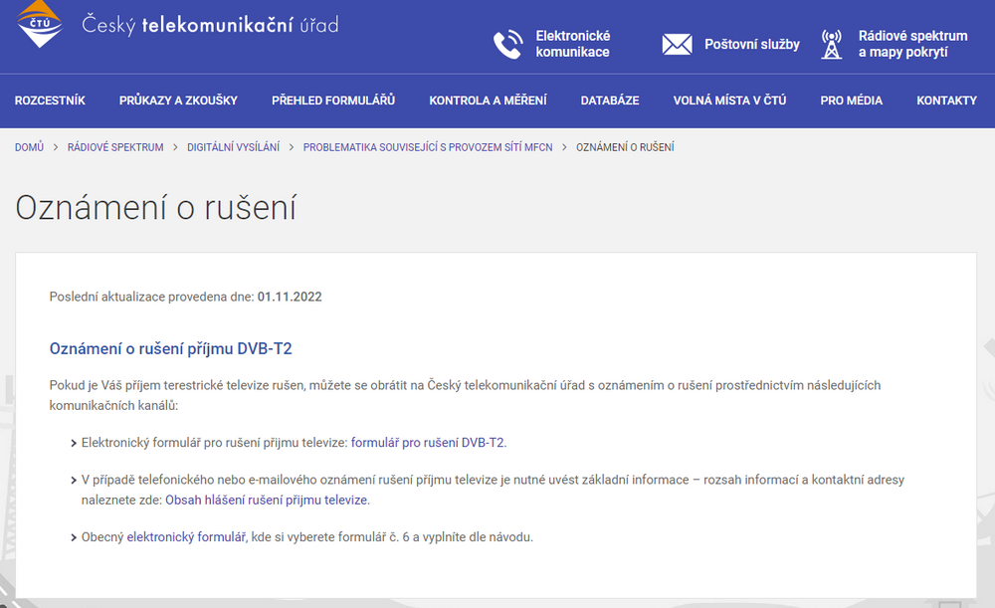Viewport: 995px width, 608px height.
Task: Follow Obsah hlášení rušení příjmu televize link
Action: pos(267,500)
